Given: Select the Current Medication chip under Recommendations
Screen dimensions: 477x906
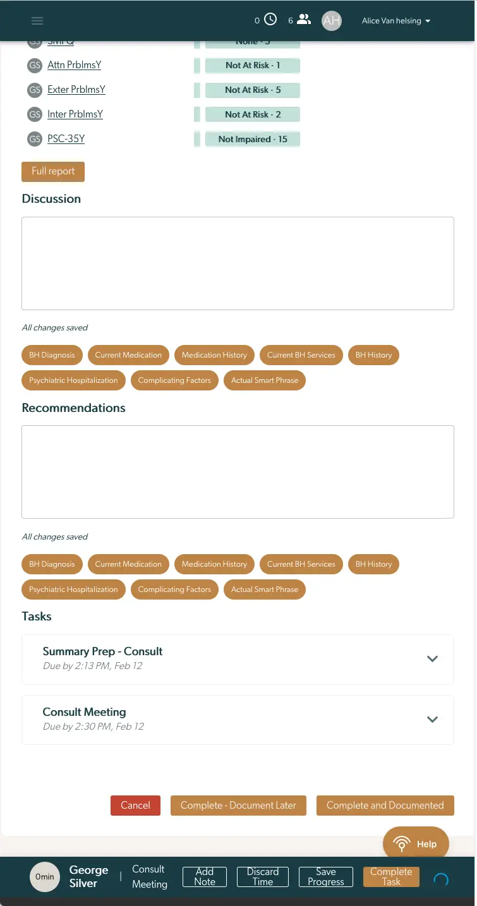Looking at the screenshot, I should click(128, 564).
